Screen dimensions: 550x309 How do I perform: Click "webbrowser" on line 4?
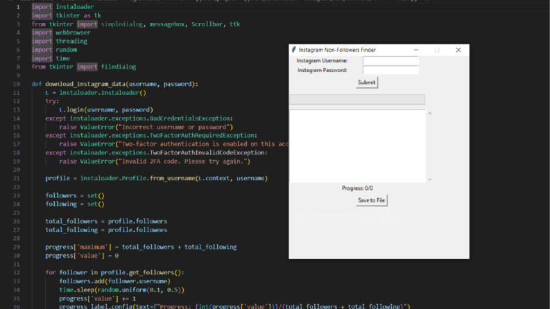point(73,33)
